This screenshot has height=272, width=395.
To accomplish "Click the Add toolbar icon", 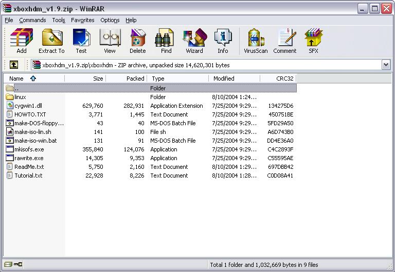I will [22, 41].
